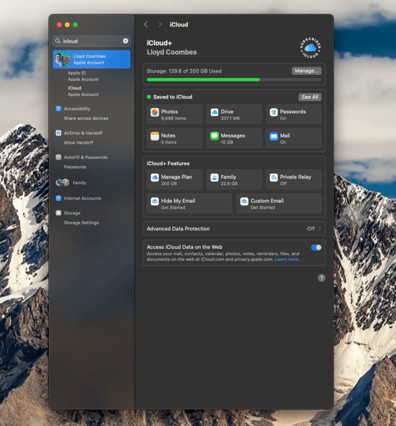The width and height of the screenshot is (396, 426).
Task: Click the See All button
Action: coord(309,97)
